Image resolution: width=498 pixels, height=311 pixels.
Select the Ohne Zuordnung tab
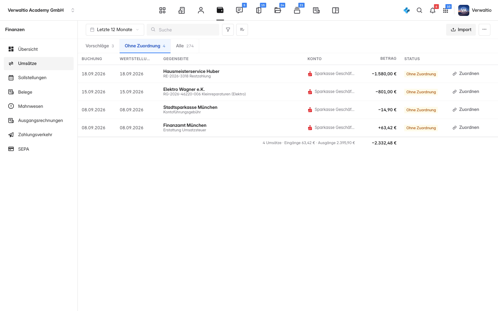[145, 46]
